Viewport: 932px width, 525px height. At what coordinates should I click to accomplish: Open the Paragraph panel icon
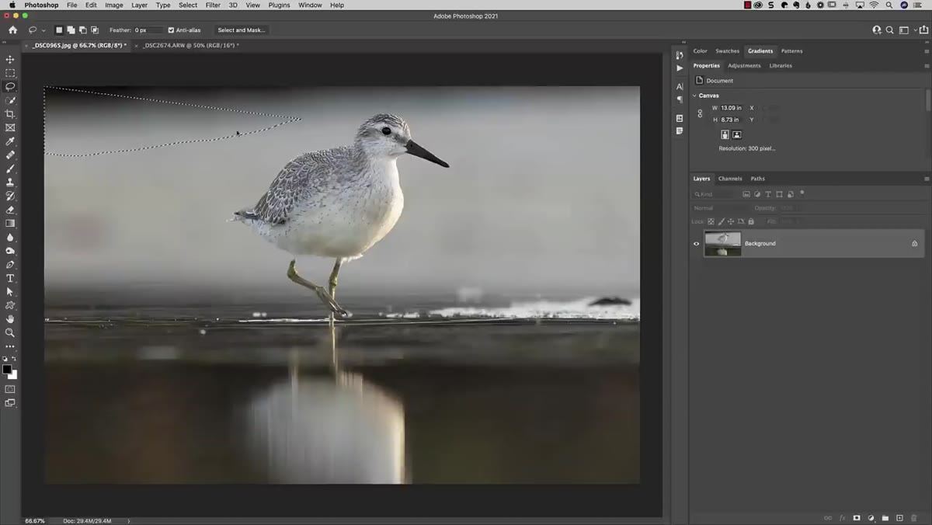tap(680, 99)
